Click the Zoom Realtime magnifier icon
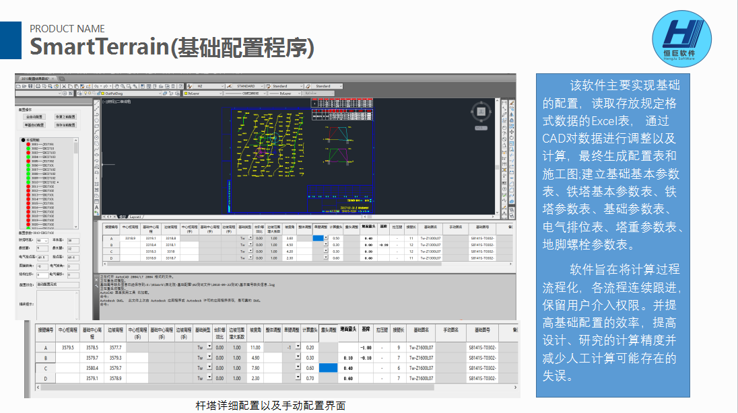Image resolution: width=738 pixels, height=413 pixels. coord(123,86)
